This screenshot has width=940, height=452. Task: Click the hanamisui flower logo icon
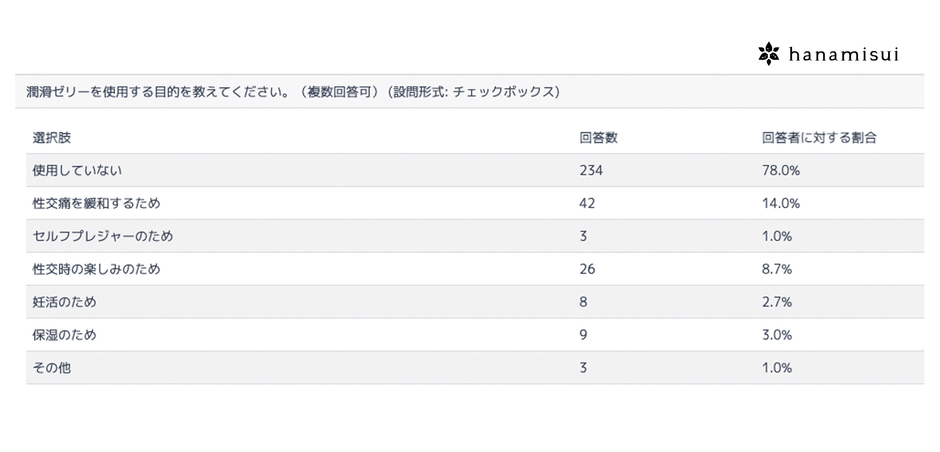point(768,54)
